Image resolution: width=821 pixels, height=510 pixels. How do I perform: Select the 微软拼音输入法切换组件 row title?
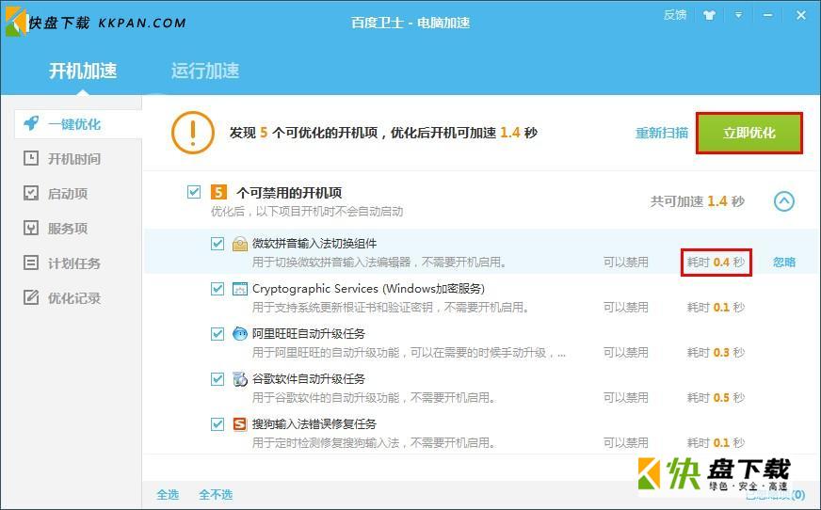point(314,243)
